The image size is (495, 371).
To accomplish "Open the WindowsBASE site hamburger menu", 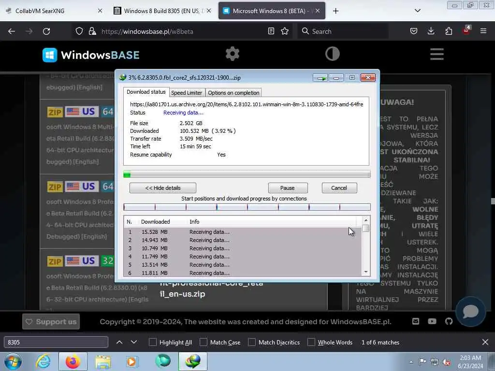I will (x=437, y=54).
